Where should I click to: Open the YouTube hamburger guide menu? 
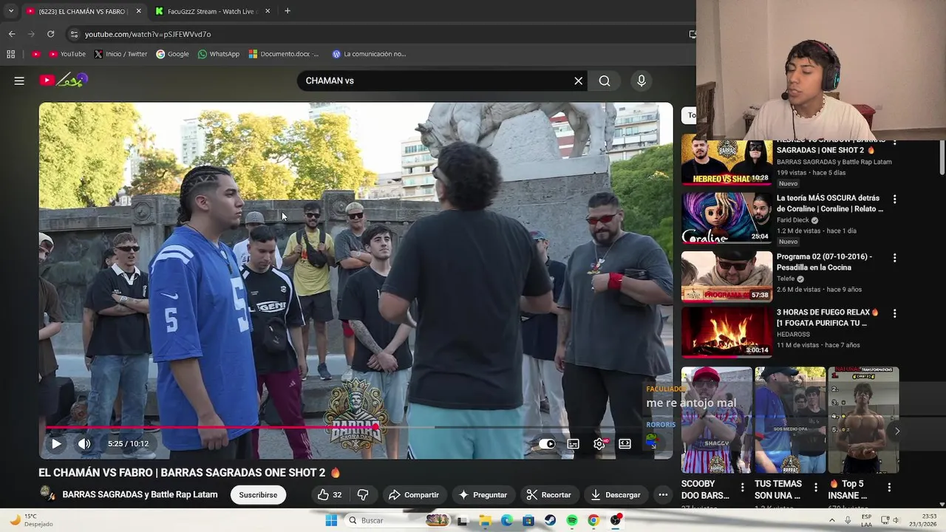(19, 81)
